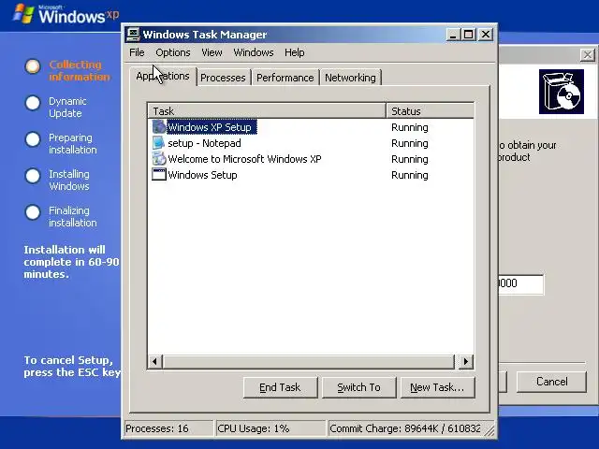
Task: Open the File menu
Action: click(x=137, y=52)
